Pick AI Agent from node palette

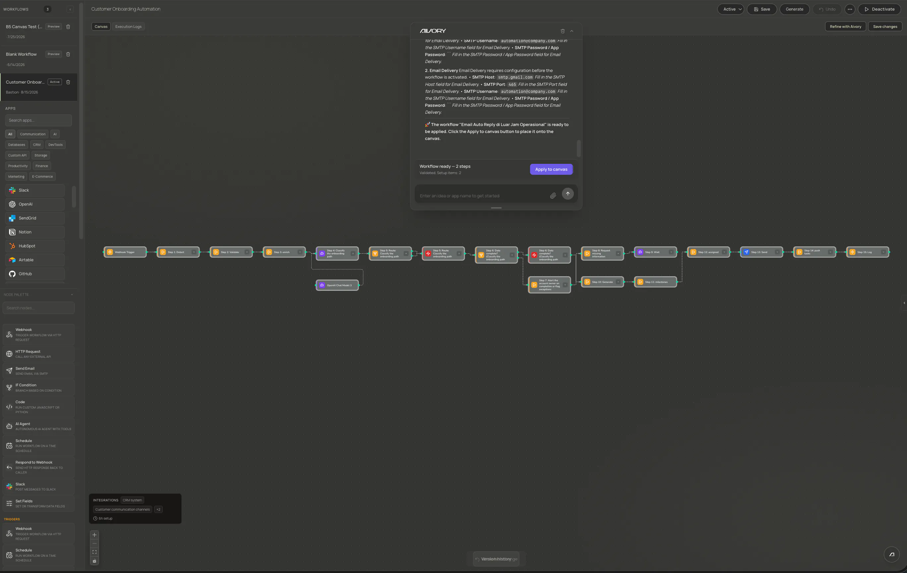[38, 426]
